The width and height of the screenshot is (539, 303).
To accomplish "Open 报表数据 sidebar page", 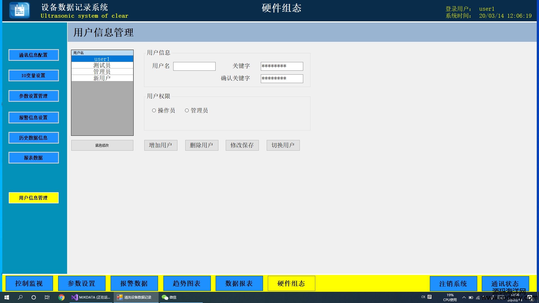I will coord(34,158).
